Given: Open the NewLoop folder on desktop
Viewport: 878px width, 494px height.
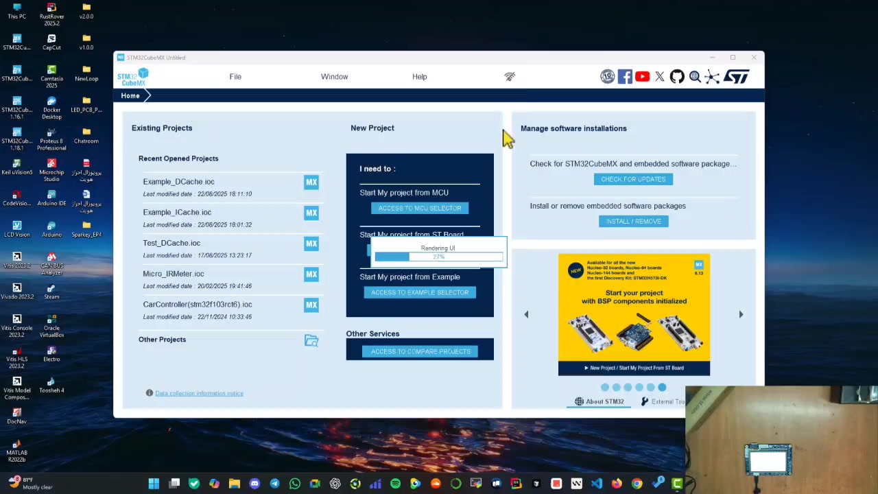Looking at the screenshot, I should click(x=86, y=73).
